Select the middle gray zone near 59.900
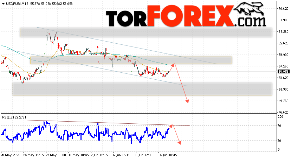291x159 pixels. pyautogui.click(x=131, y=60)
